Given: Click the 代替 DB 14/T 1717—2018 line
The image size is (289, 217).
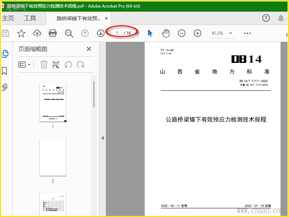Looking at the screenshot, I should pyautogui.click(x=254, y=85).
